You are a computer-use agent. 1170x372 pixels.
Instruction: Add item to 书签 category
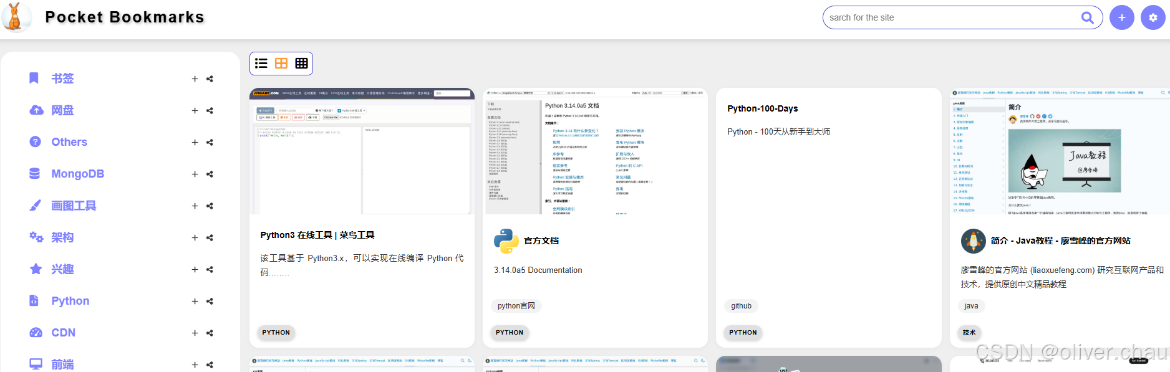point(195,79)
